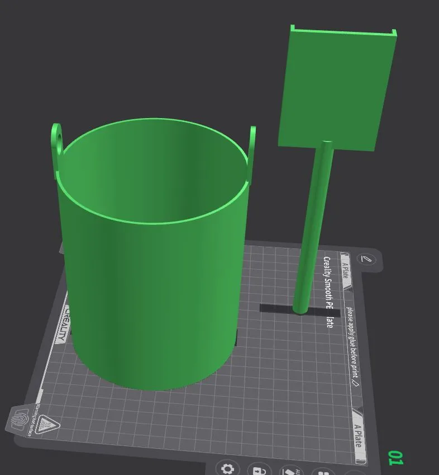Screen dimensions: 439x475
Task: Click the sign's green pole
Action: pos(313,227)
